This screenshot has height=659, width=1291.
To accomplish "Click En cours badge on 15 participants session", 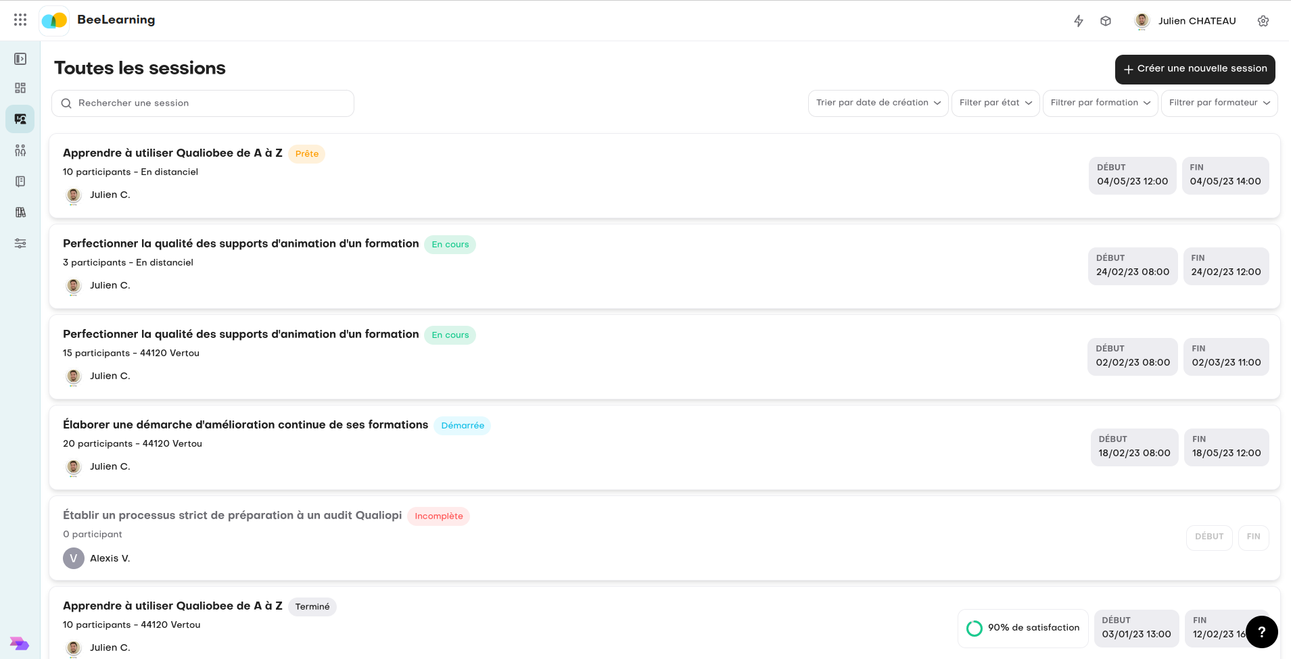I will 450,335.
